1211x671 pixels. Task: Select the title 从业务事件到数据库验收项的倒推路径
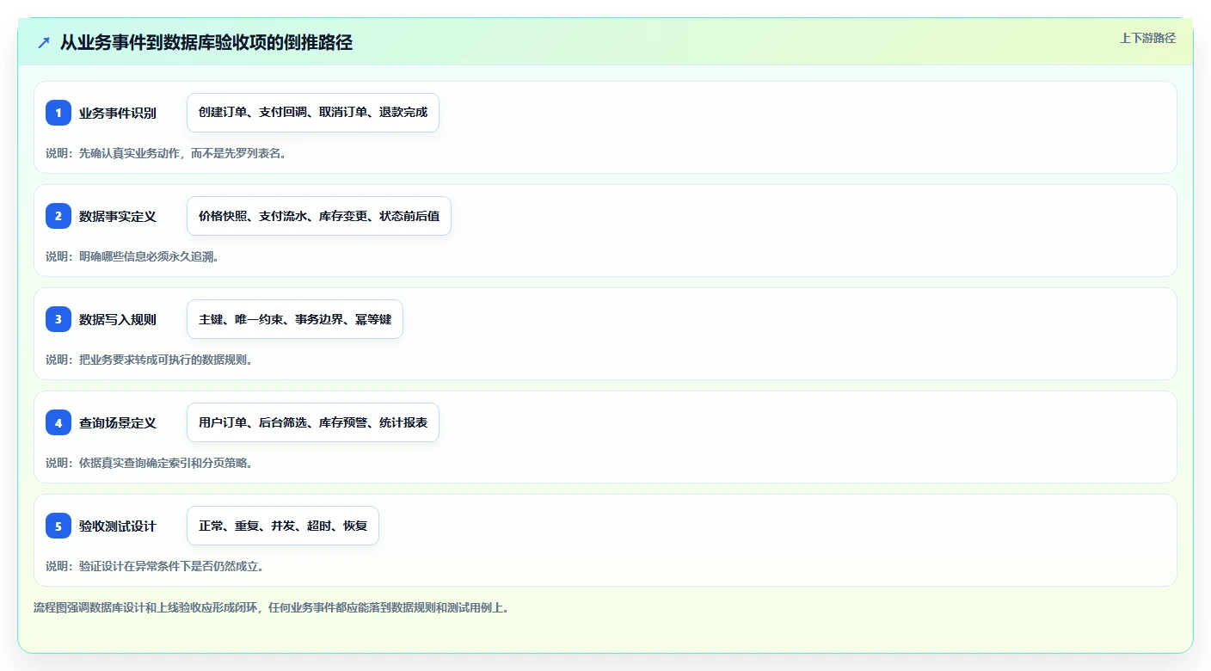point(206,42)
